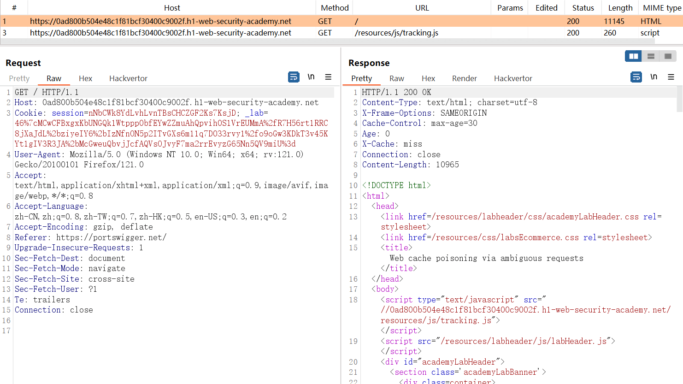Toggle show non-printable characters in Request panel
The image size is (683, 384).
coord(311,77)
